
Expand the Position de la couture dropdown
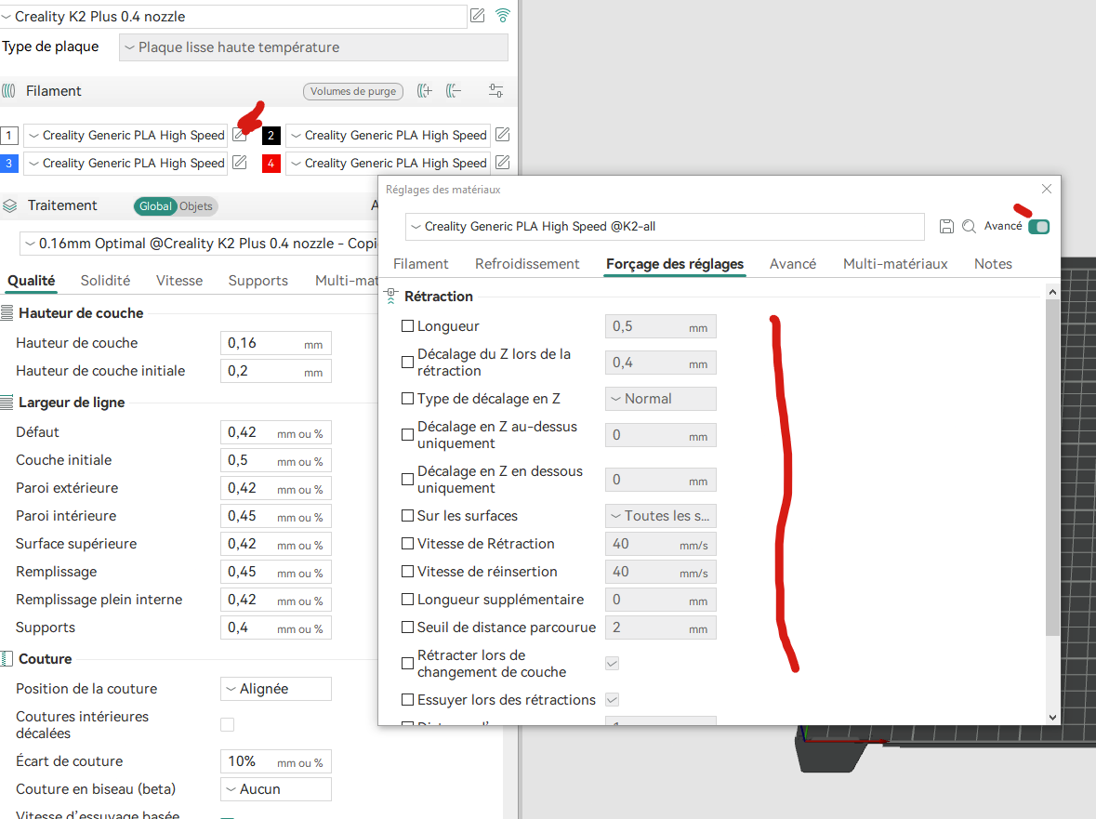point(275,689)
